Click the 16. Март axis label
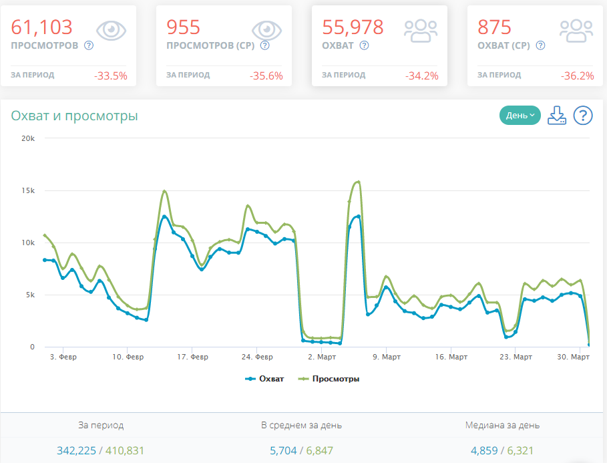This screenshot has height=463, width=607. [x=451, y=357]
